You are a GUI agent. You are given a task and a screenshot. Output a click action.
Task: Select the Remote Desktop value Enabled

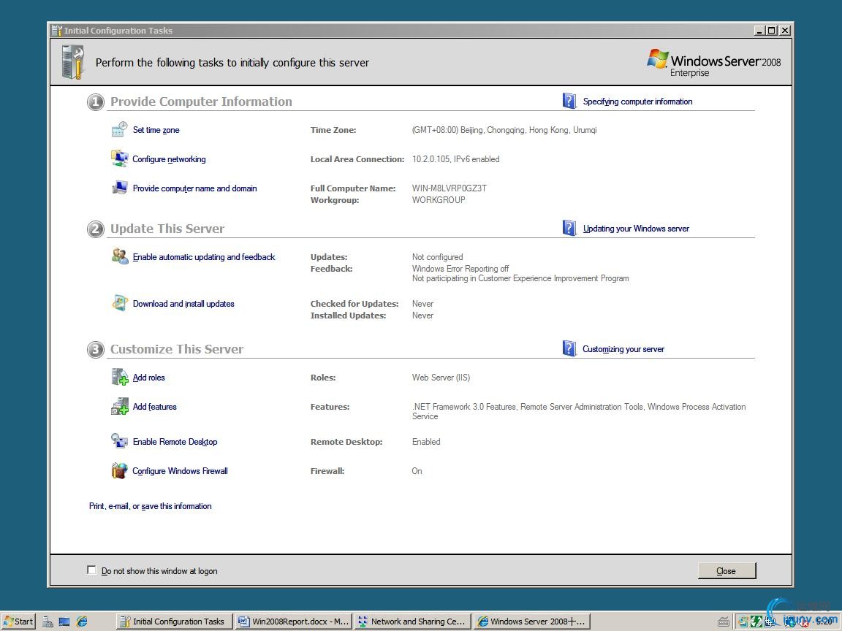pyautogui.click(x=426, y=442)
